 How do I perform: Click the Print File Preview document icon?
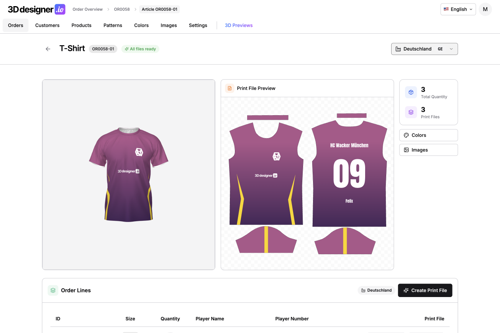point(230,88)
